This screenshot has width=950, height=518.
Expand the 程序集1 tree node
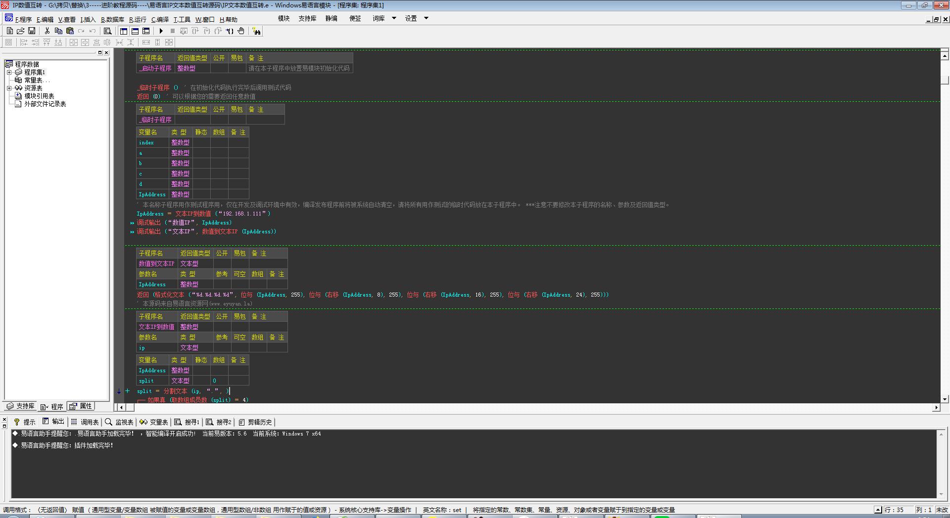[9, 72]
